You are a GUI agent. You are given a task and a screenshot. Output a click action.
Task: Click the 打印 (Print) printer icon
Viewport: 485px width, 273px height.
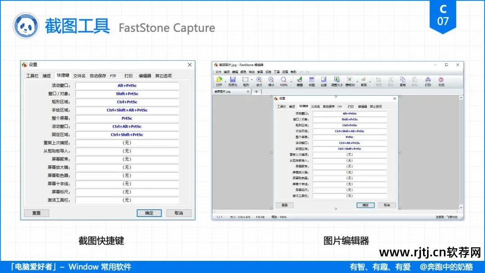(x=428, y=80)
